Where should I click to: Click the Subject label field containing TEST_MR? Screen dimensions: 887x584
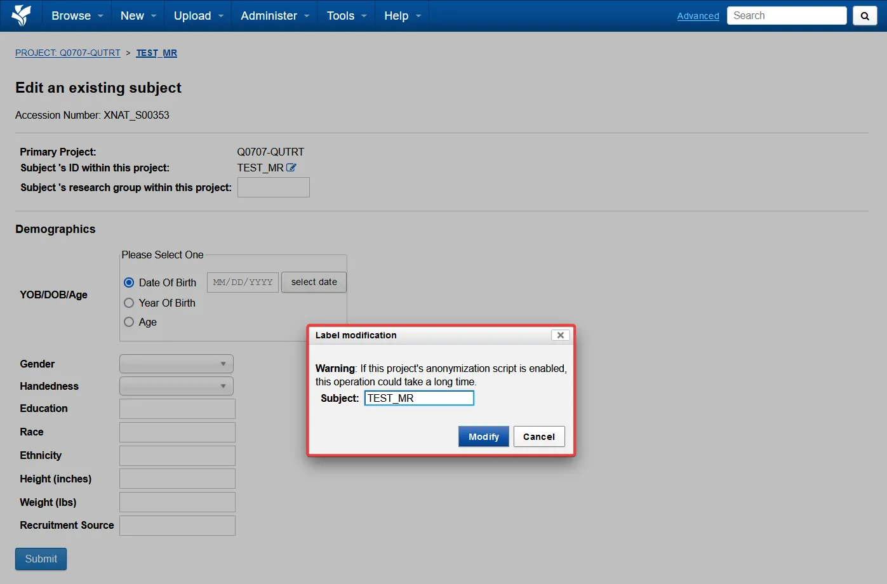419,398
